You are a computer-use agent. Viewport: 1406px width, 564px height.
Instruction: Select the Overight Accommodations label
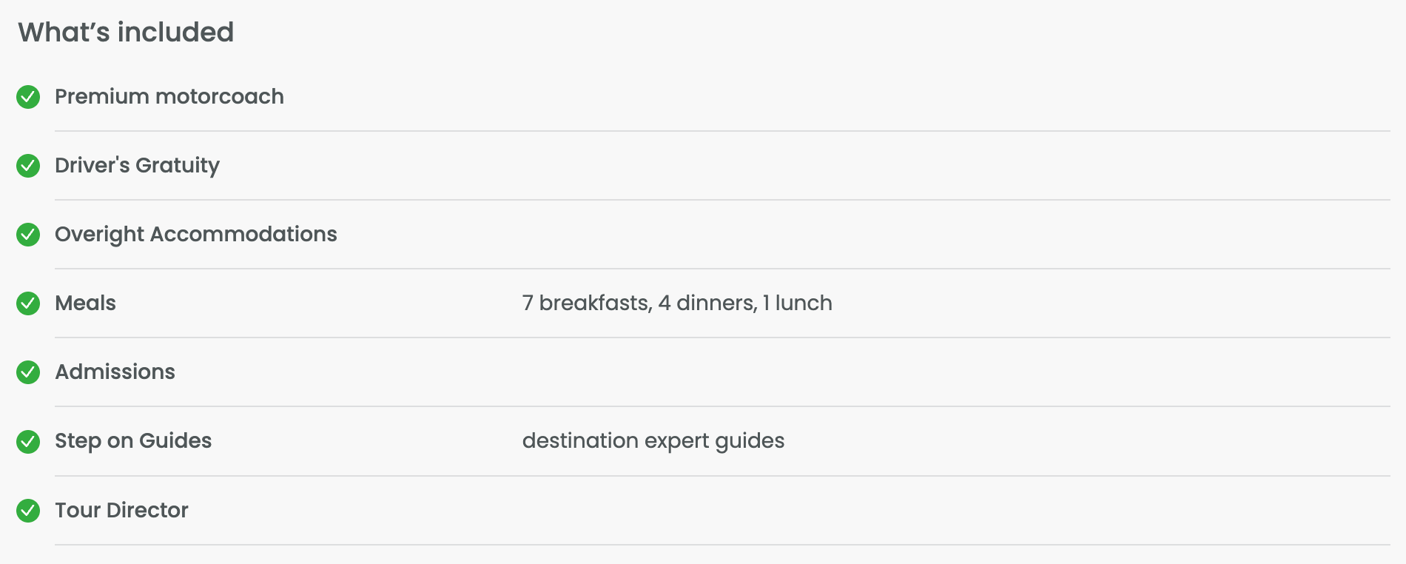[x=195, y=235]
